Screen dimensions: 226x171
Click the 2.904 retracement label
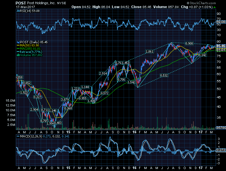[x=34, y=110]
